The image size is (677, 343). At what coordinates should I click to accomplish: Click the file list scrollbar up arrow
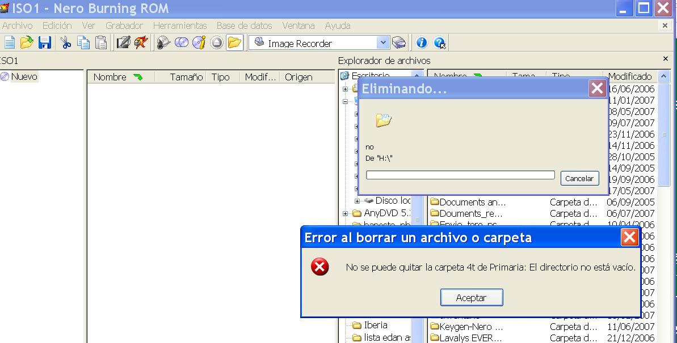click(663, 77)
